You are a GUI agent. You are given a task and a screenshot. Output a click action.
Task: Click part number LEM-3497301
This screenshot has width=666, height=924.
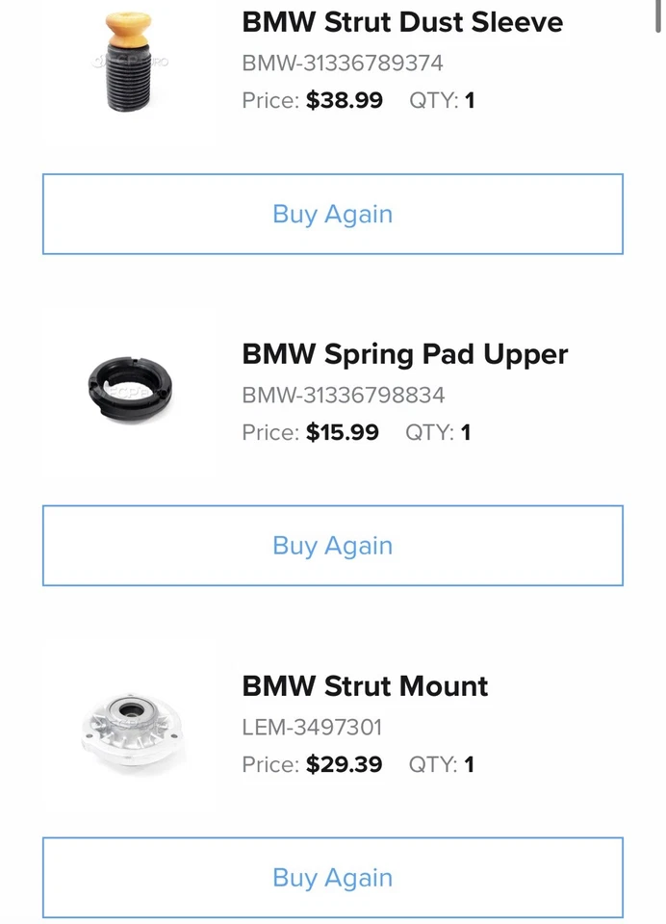pos(312,728)
